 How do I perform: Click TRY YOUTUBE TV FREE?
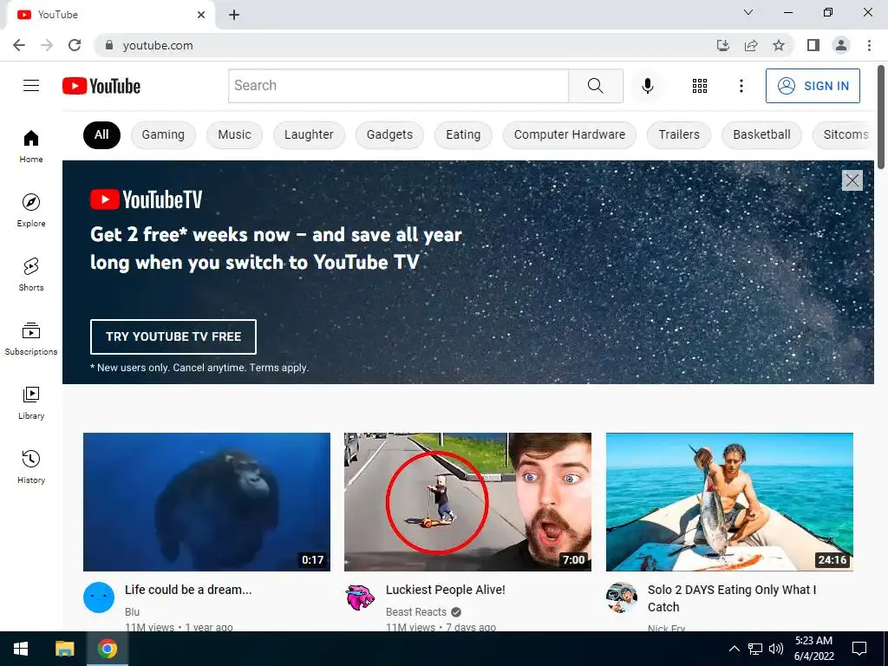(x=173, y=336)
